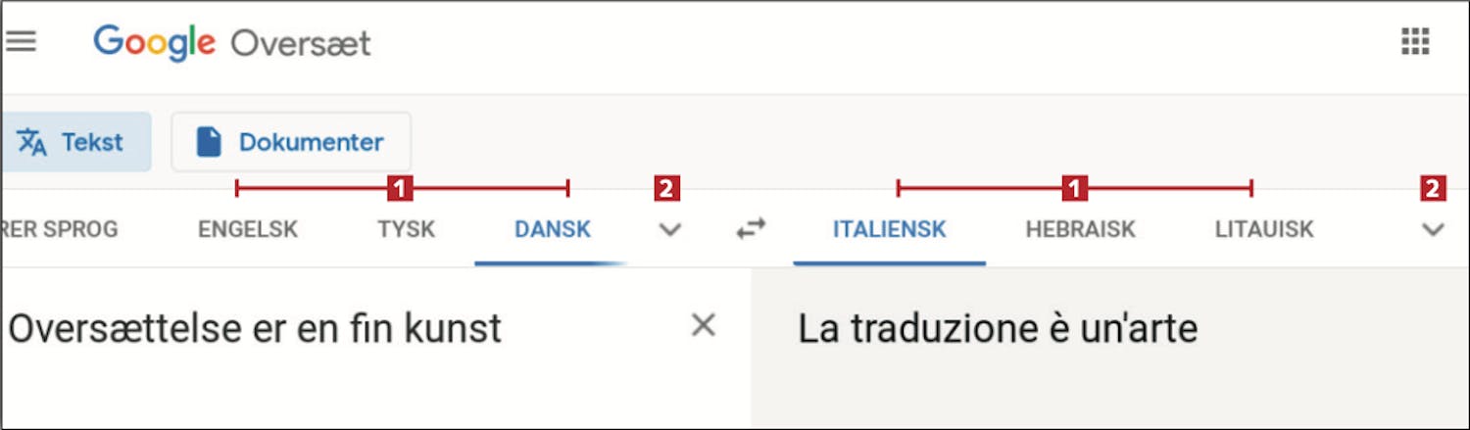
Task: Swap source and target languages
Action: (x=751, y=229)
